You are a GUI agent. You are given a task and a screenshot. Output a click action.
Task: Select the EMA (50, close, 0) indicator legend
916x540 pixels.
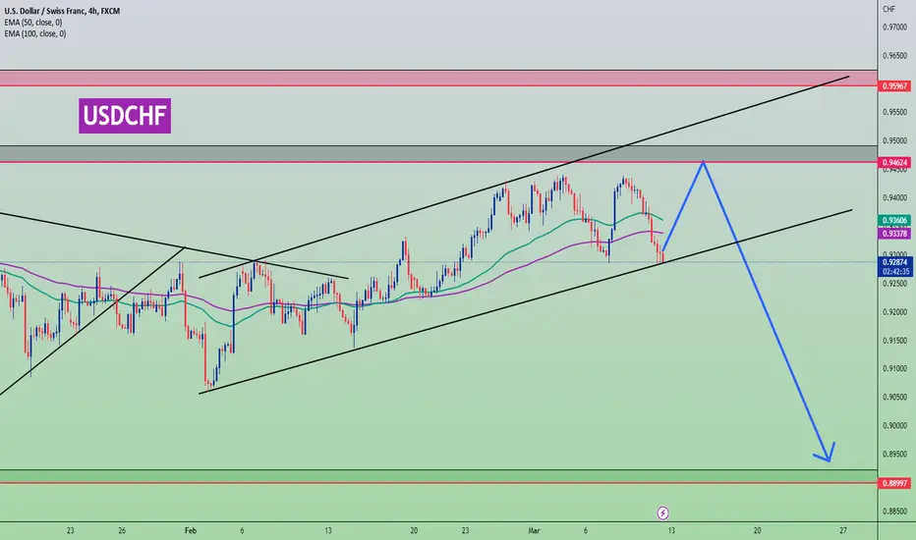(33, 23)
